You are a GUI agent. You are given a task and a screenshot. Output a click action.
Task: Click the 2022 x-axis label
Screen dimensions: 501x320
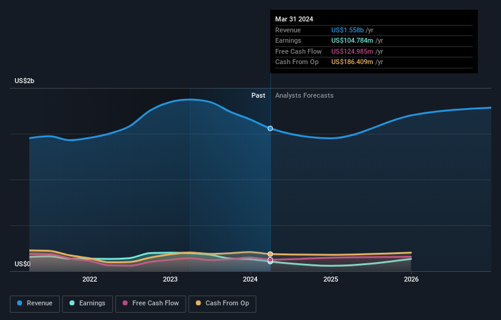point(90,280)
